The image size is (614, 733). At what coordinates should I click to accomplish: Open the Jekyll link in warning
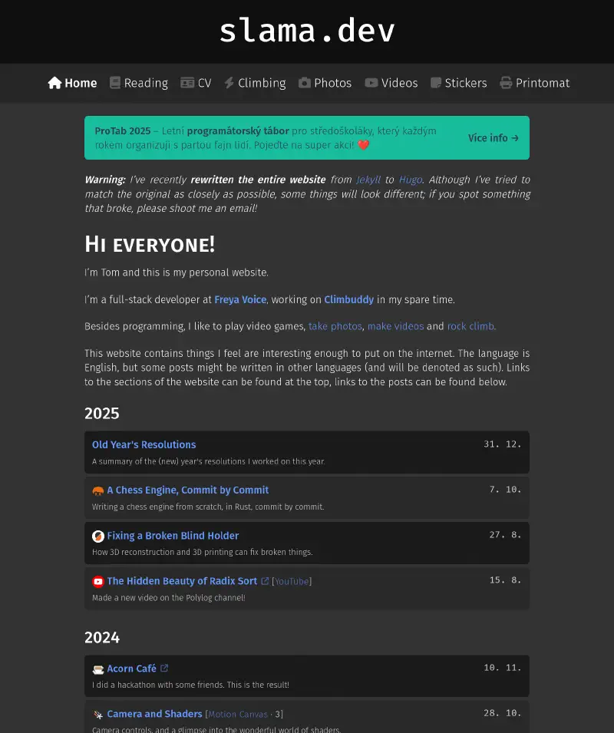coord(368,180)
